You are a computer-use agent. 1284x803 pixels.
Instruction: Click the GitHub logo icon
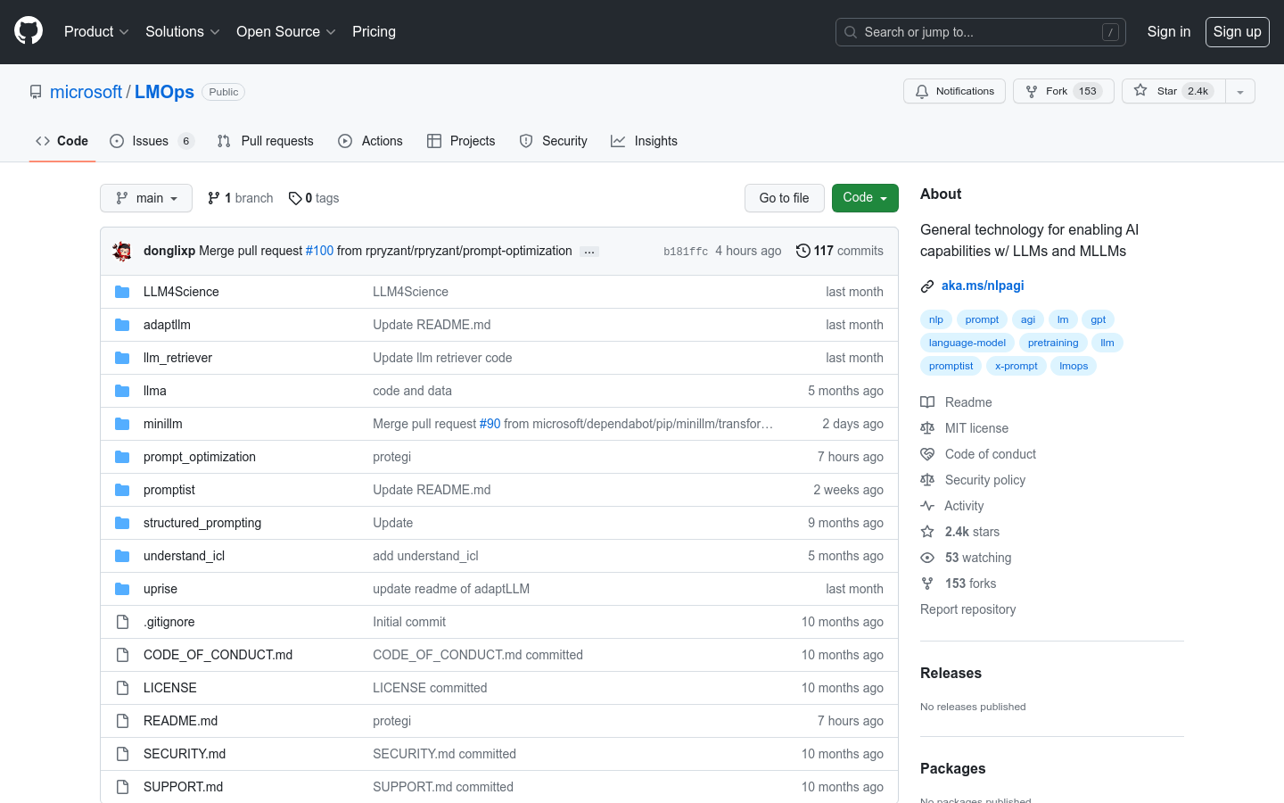coord(29,31)
